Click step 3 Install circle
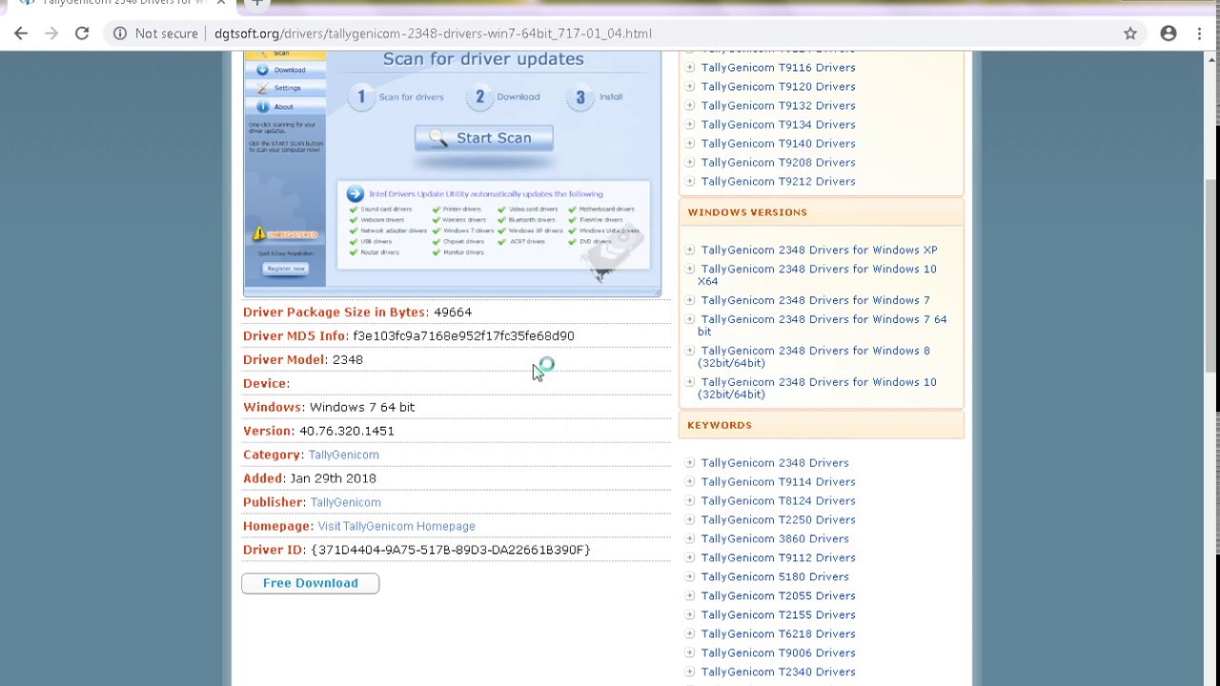Image resolution: width=1220 pixels, height=686 pixels. coord(579,96)
